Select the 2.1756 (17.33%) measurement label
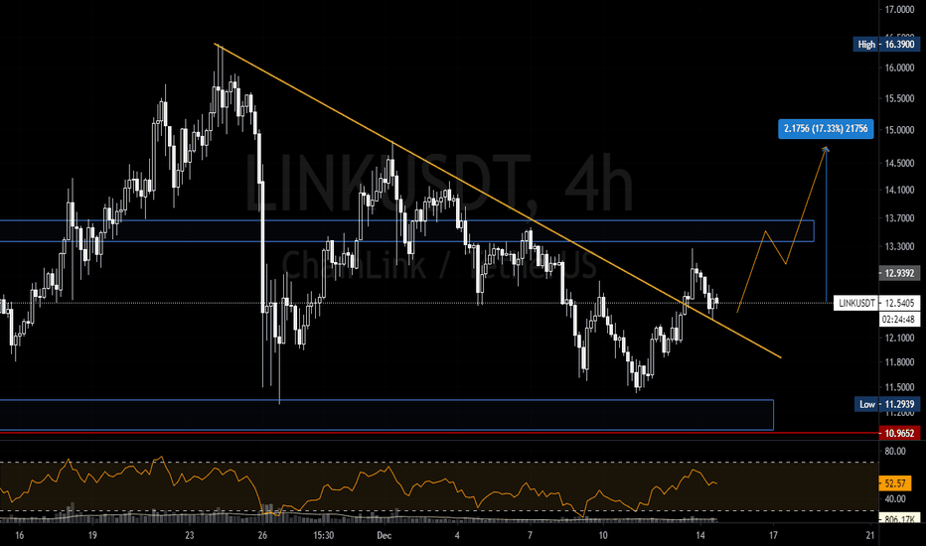The image size is (926, 546). pyautogui.click(x=826, y=129)
